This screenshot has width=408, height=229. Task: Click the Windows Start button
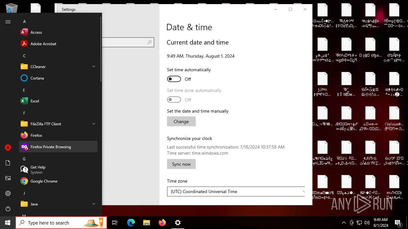click(x=8, y=223)
